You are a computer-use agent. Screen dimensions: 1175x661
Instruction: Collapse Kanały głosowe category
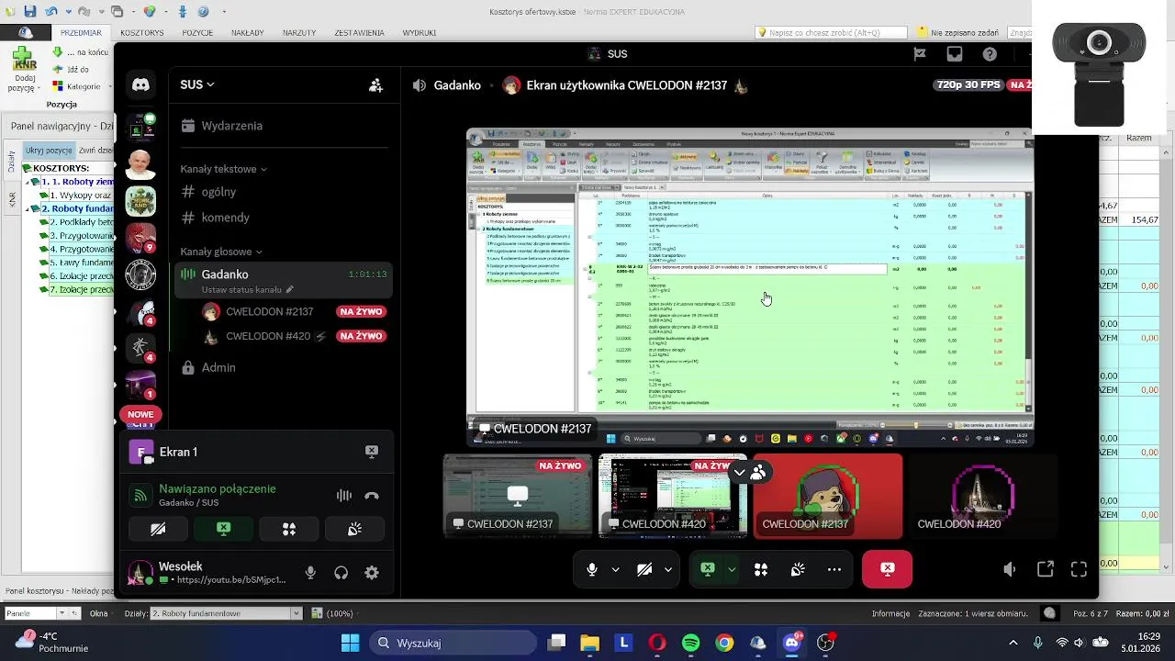tap(221, 252)
